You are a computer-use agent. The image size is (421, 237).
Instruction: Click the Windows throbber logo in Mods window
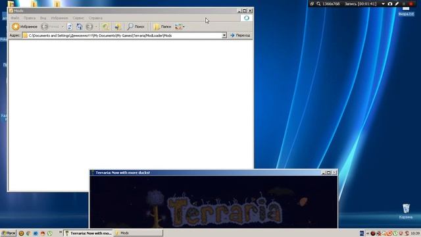pos(247,18)
